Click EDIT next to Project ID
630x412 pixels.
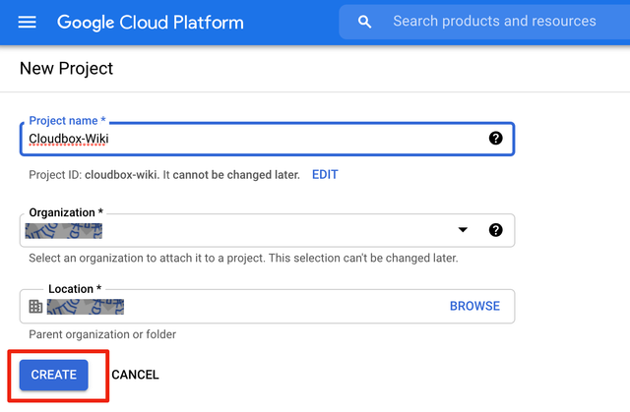[x=325, y=175]
